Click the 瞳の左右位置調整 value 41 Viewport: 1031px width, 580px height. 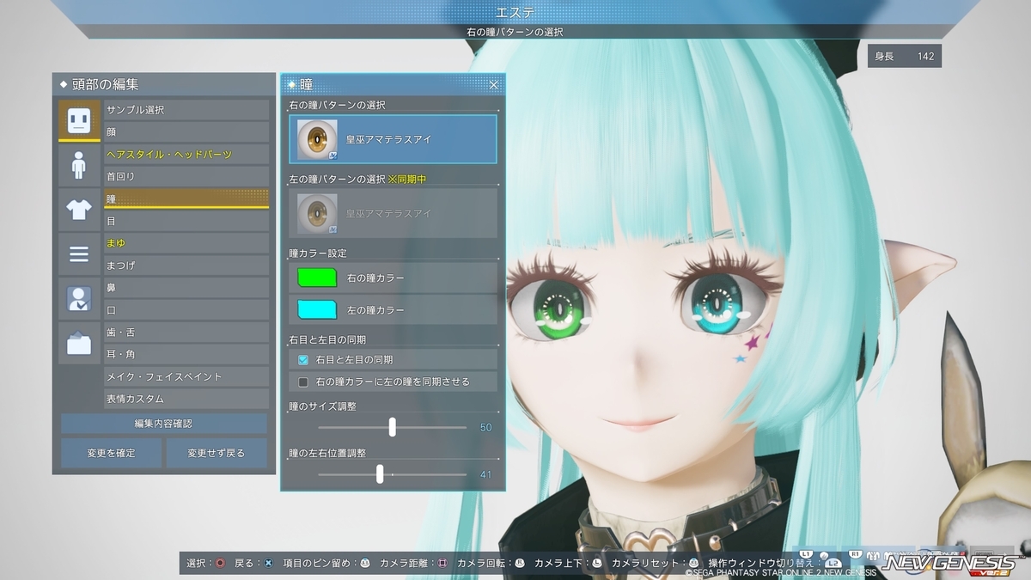(x=485, y=473)
